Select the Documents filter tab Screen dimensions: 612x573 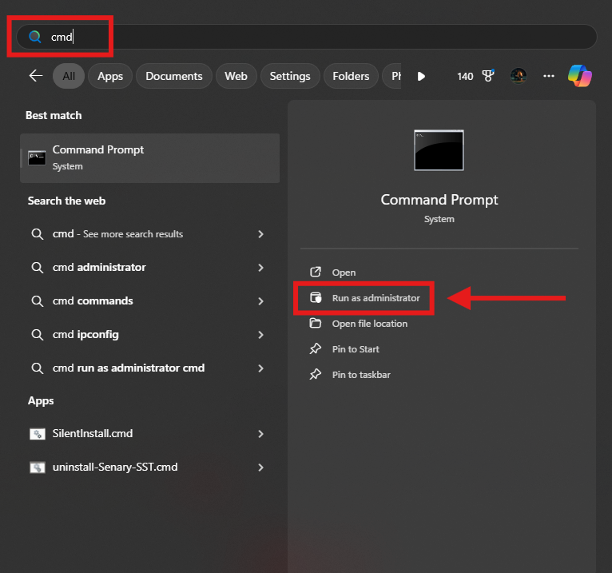coord(173,76)
